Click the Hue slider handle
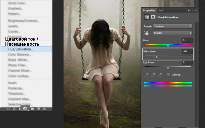 (x=168, y=46)
